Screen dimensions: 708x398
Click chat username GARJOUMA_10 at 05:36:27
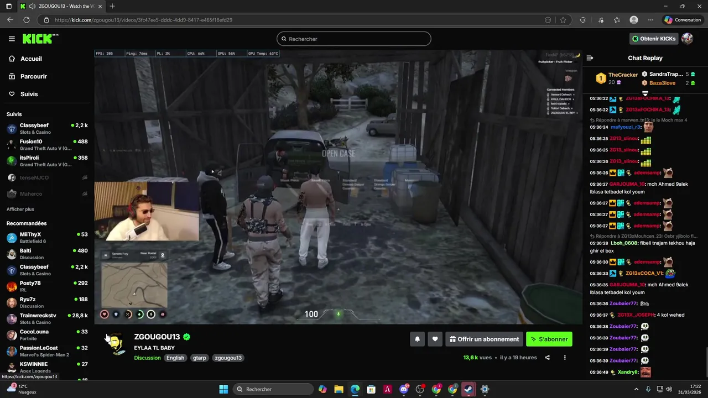pos(627,184)
